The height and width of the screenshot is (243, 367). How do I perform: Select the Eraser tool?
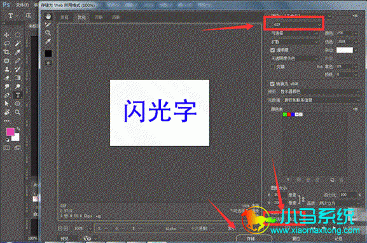pyautogui.click(x=6, y=78)
